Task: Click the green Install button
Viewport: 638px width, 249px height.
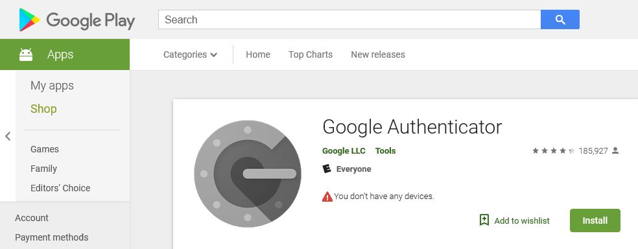Action: (595, 220)
